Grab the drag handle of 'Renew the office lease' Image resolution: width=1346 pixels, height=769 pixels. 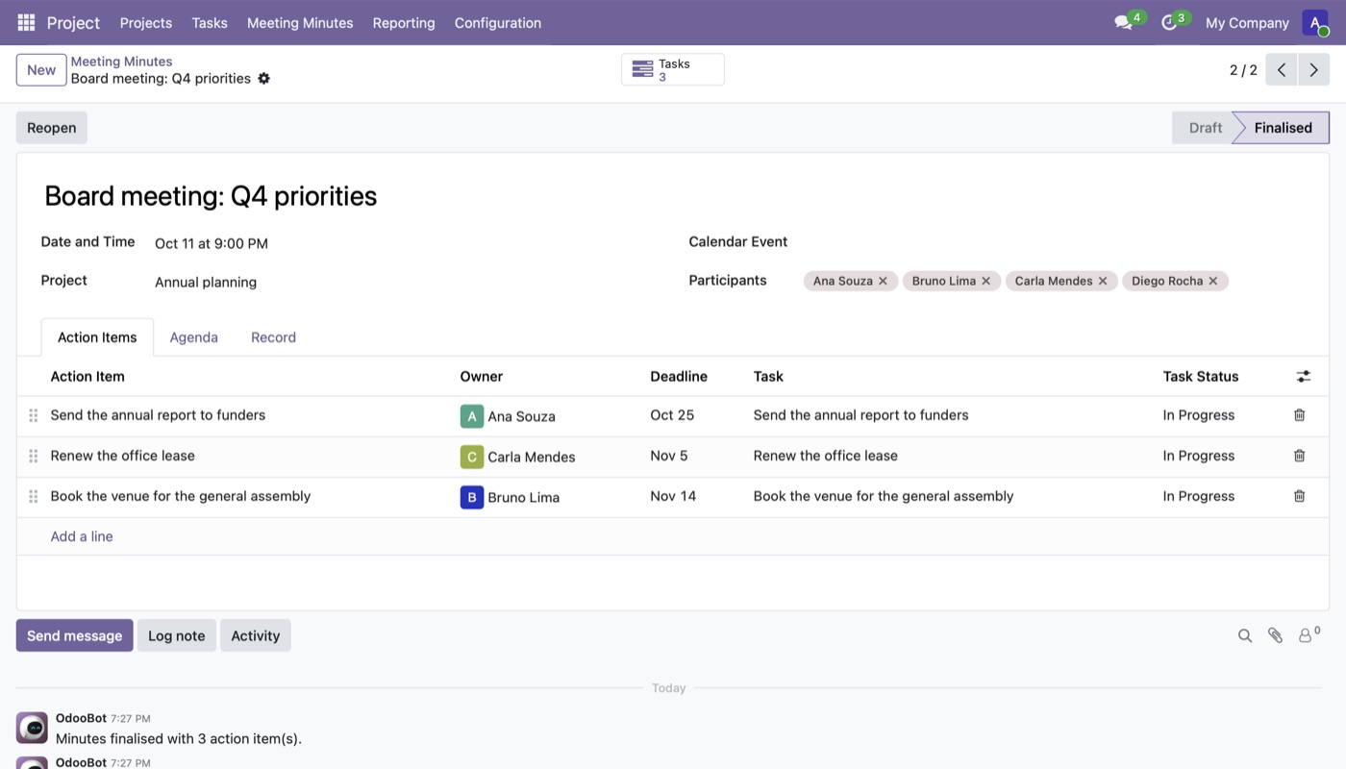coord(33,456)
